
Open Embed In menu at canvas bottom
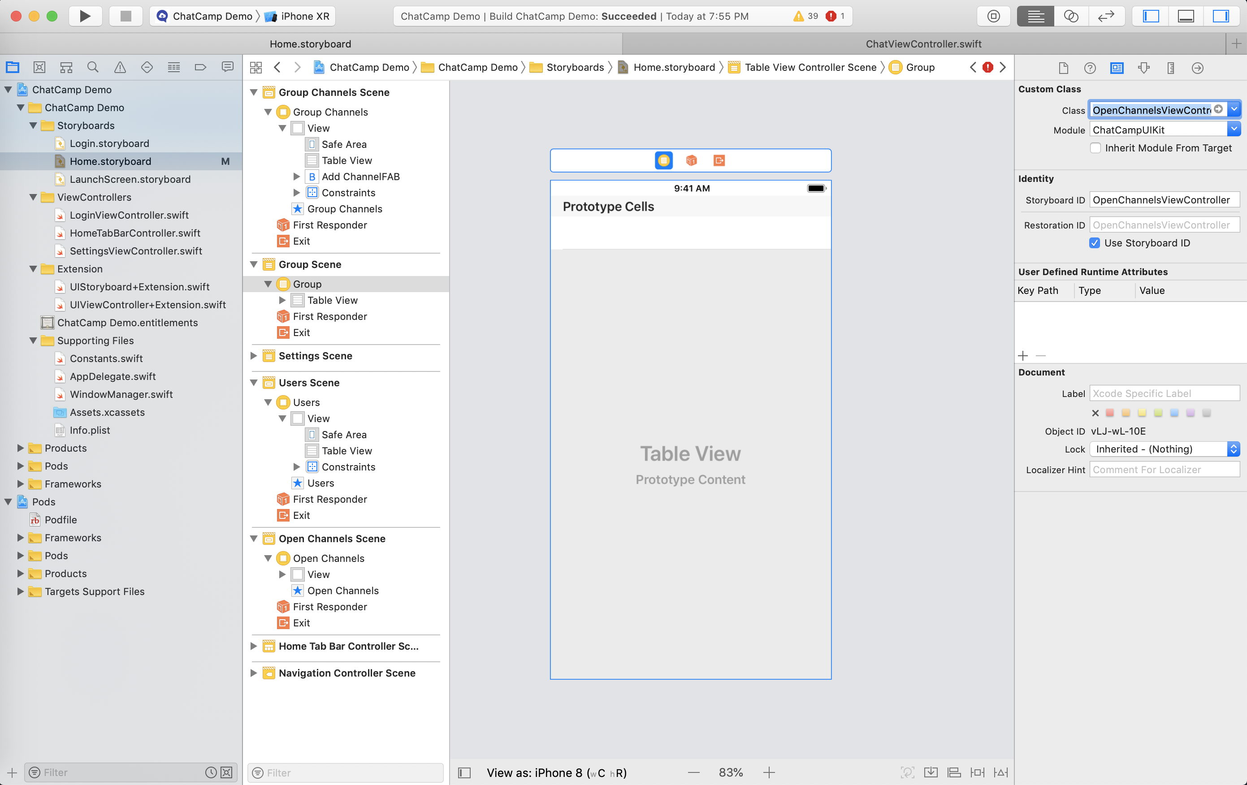coord(931,772)
